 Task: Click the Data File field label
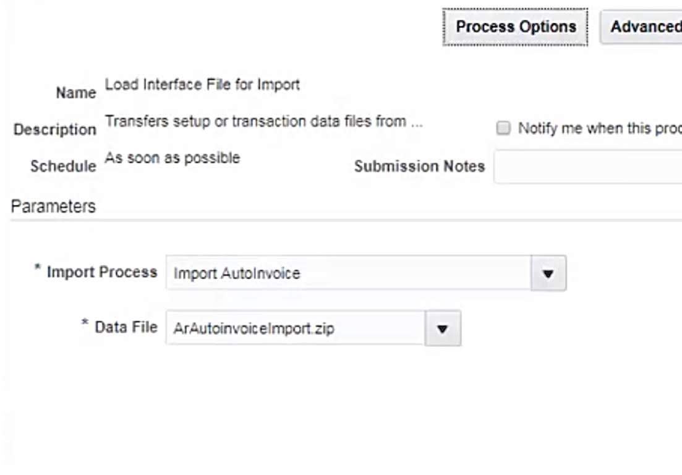[126, 327]
